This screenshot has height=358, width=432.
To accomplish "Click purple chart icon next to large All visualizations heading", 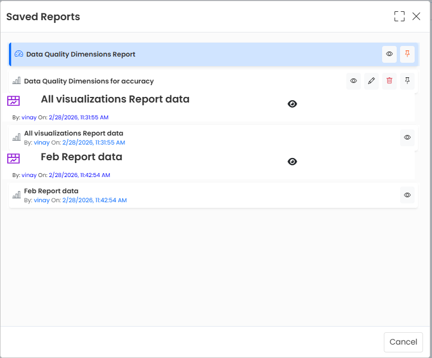I will [13, 101].
